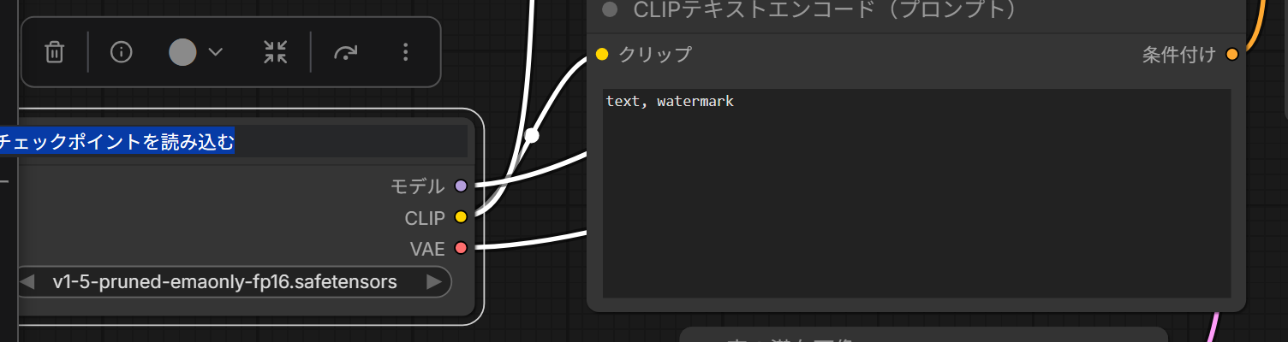The height and width of the screenshot is (342, 1288).
Task: Click the white reroute dot on the link
Action: pos(532,135)
